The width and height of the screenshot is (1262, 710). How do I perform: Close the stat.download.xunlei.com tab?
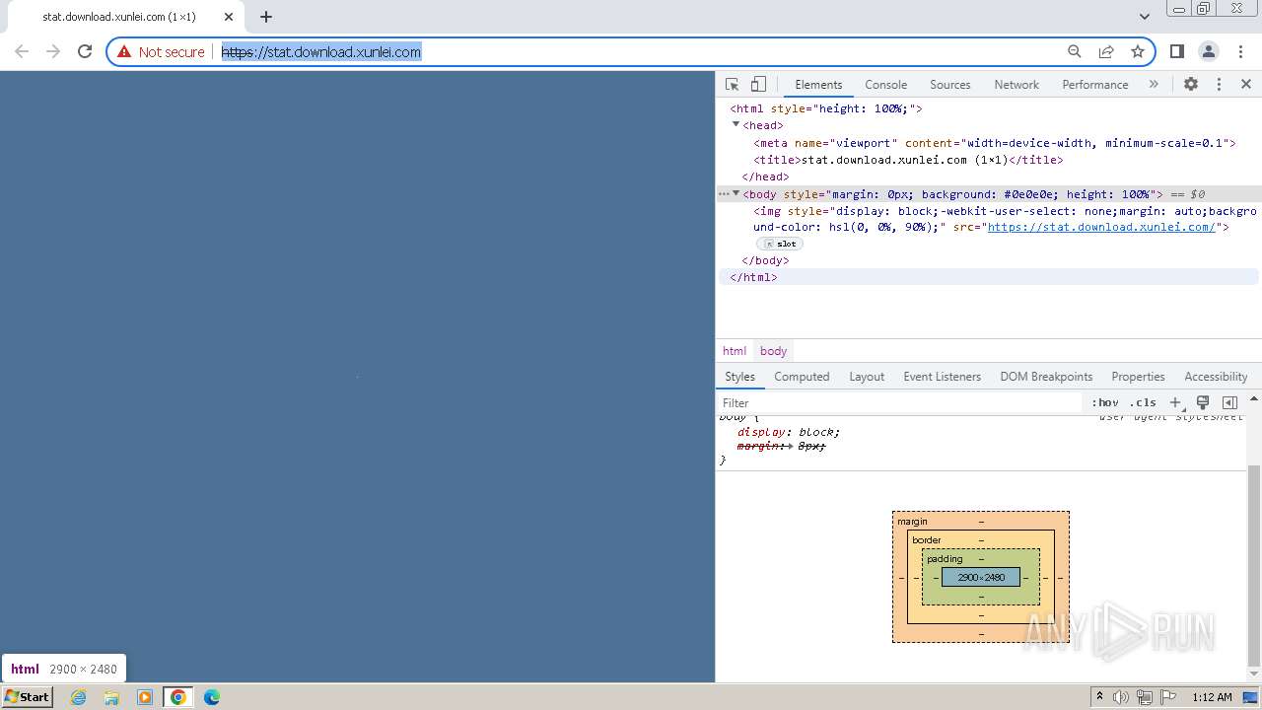tap(228, 17)
